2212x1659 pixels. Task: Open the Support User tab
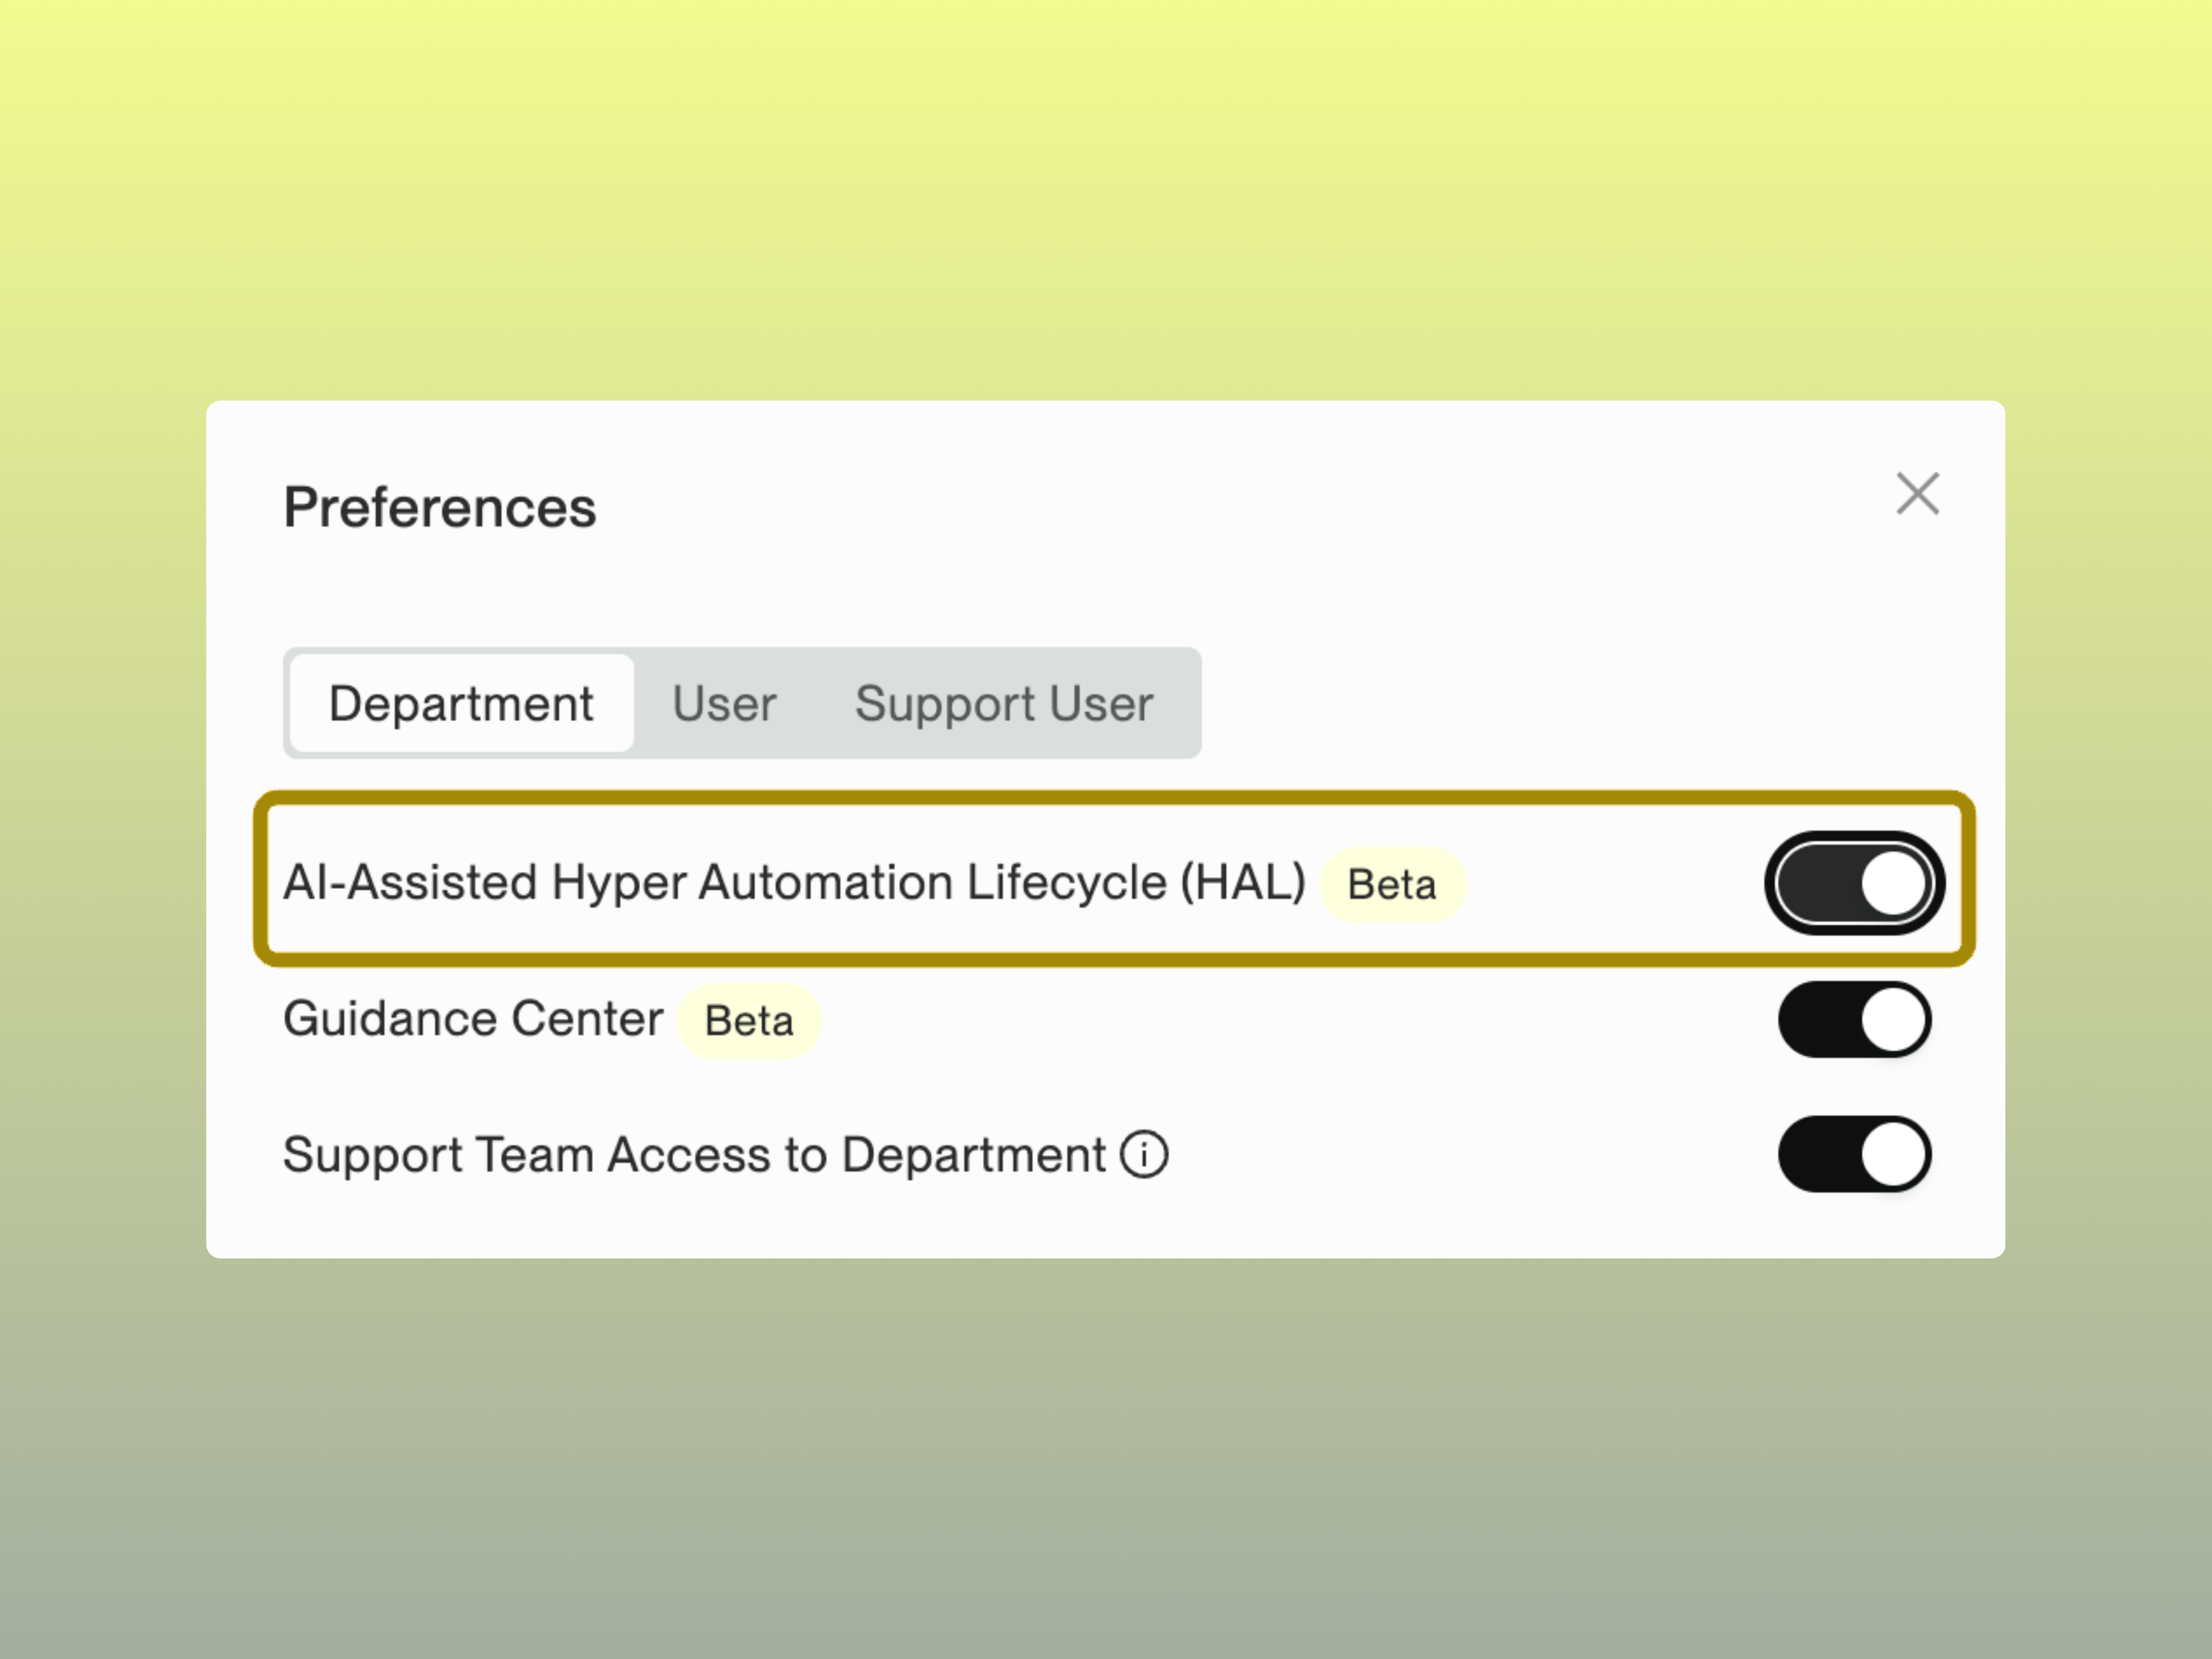tap(1004, 703)
